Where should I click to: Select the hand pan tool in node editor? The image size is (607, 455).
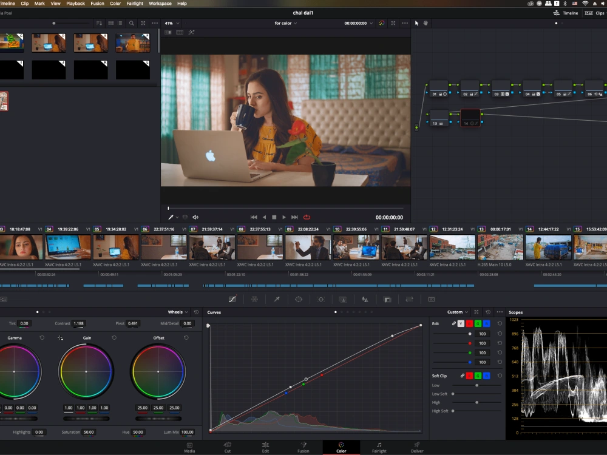click(x=426, y=23)
